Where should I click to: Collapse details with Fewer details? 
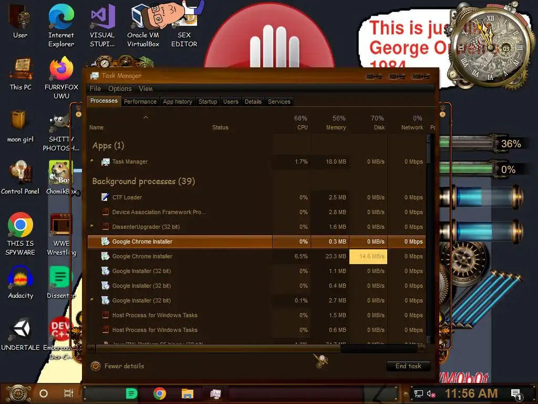tap(117, 366)
